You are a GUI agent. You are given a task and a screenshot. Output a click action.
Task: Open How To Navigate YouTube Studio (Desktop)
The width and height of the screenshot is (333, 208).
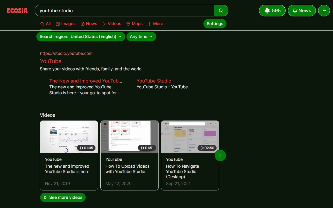182,172
